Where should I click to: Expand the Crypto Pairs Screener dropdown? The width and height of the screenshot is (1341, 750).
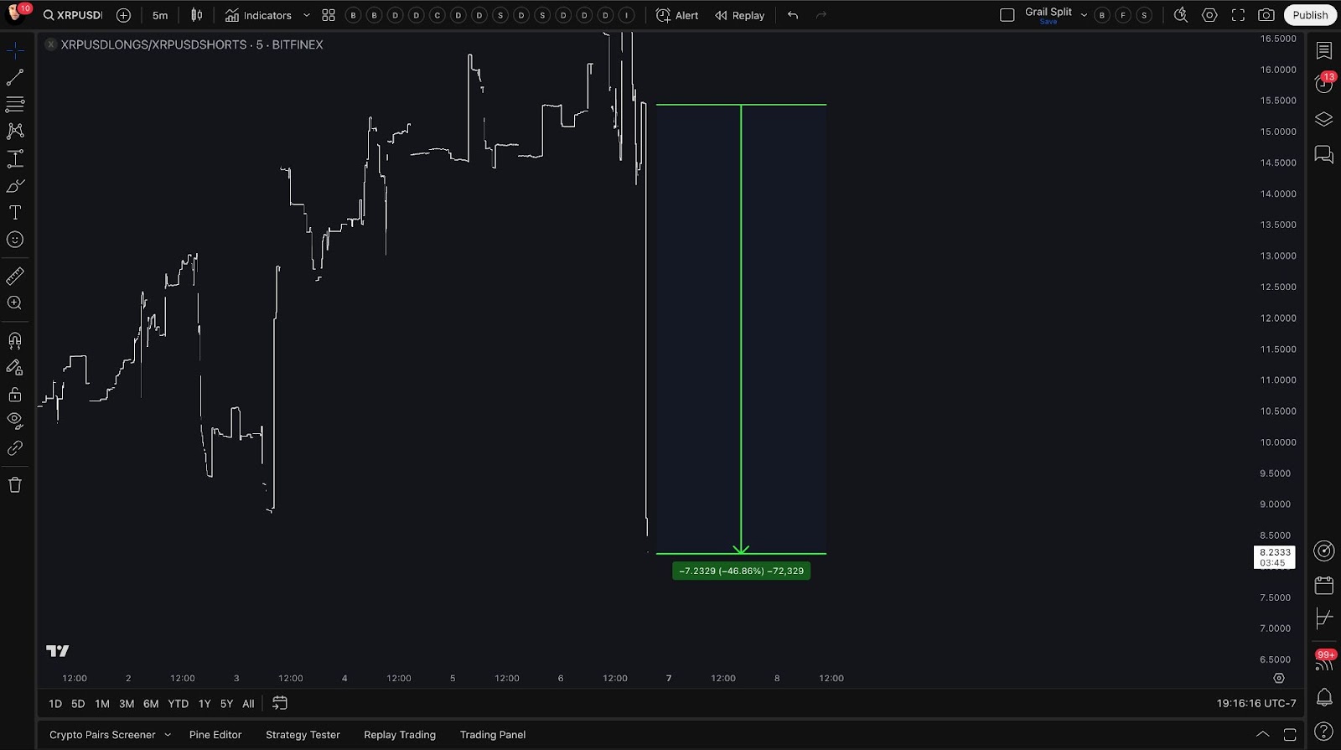(168, 735)
